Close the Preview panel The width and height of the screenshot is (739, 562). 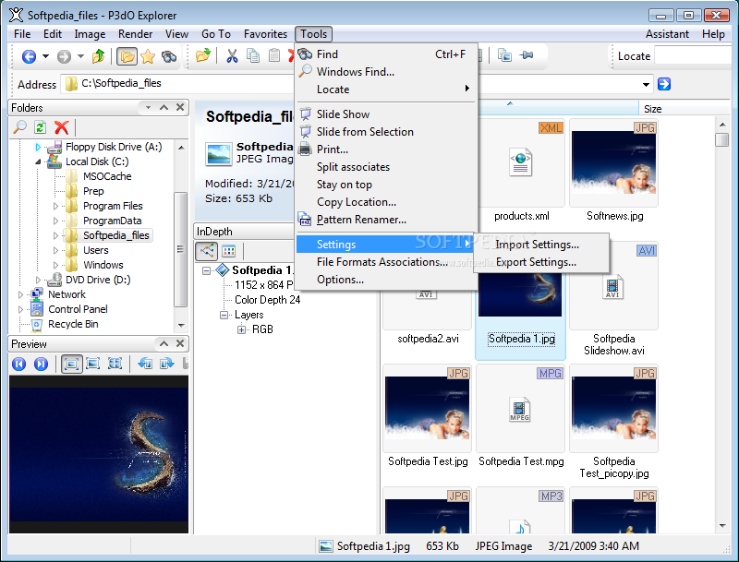point(180,343)
